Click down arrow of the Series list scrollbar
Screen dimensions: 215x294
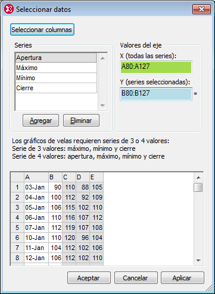pyautogui.click(x=102, y=106)
